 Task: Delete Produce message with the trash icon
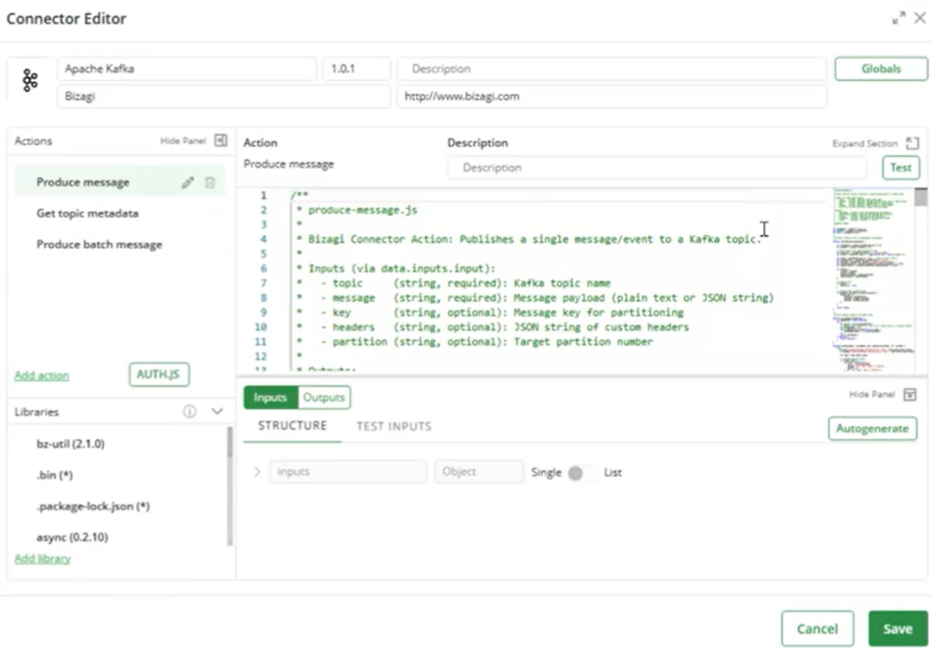[x=210, y=182]
